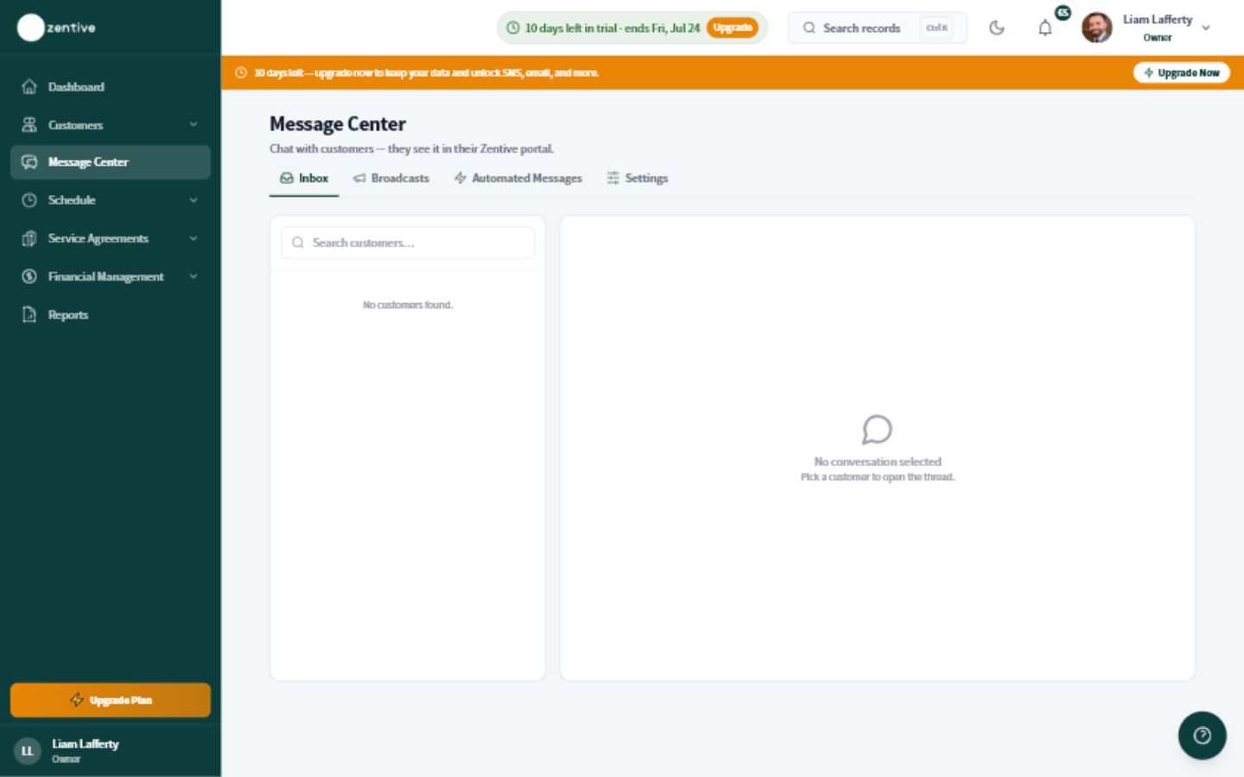Open Reports from the sidebar
Viewport: 1244px width, 777px height.
pyautogui.click(x=111, y=314)
